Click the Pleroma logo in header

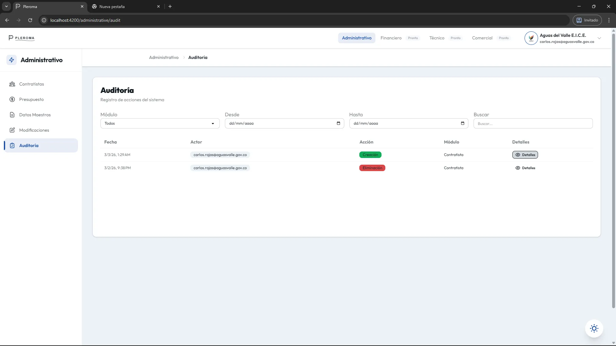(21, 38)
